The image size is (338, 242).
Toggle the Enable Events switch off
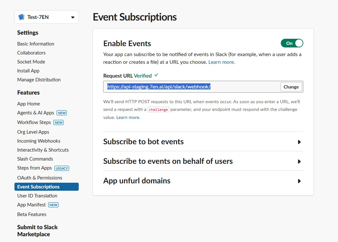pos(292,43)
